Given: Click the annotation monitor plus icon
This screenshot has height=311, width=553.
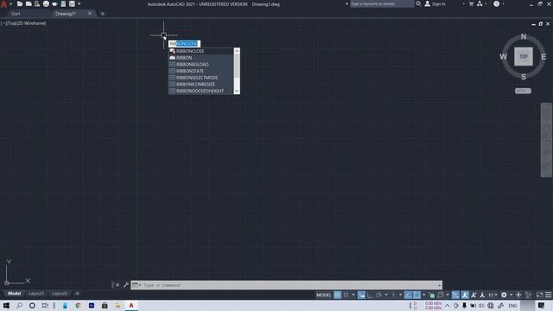Looking at the screenshot, I should tap(518, 295).
